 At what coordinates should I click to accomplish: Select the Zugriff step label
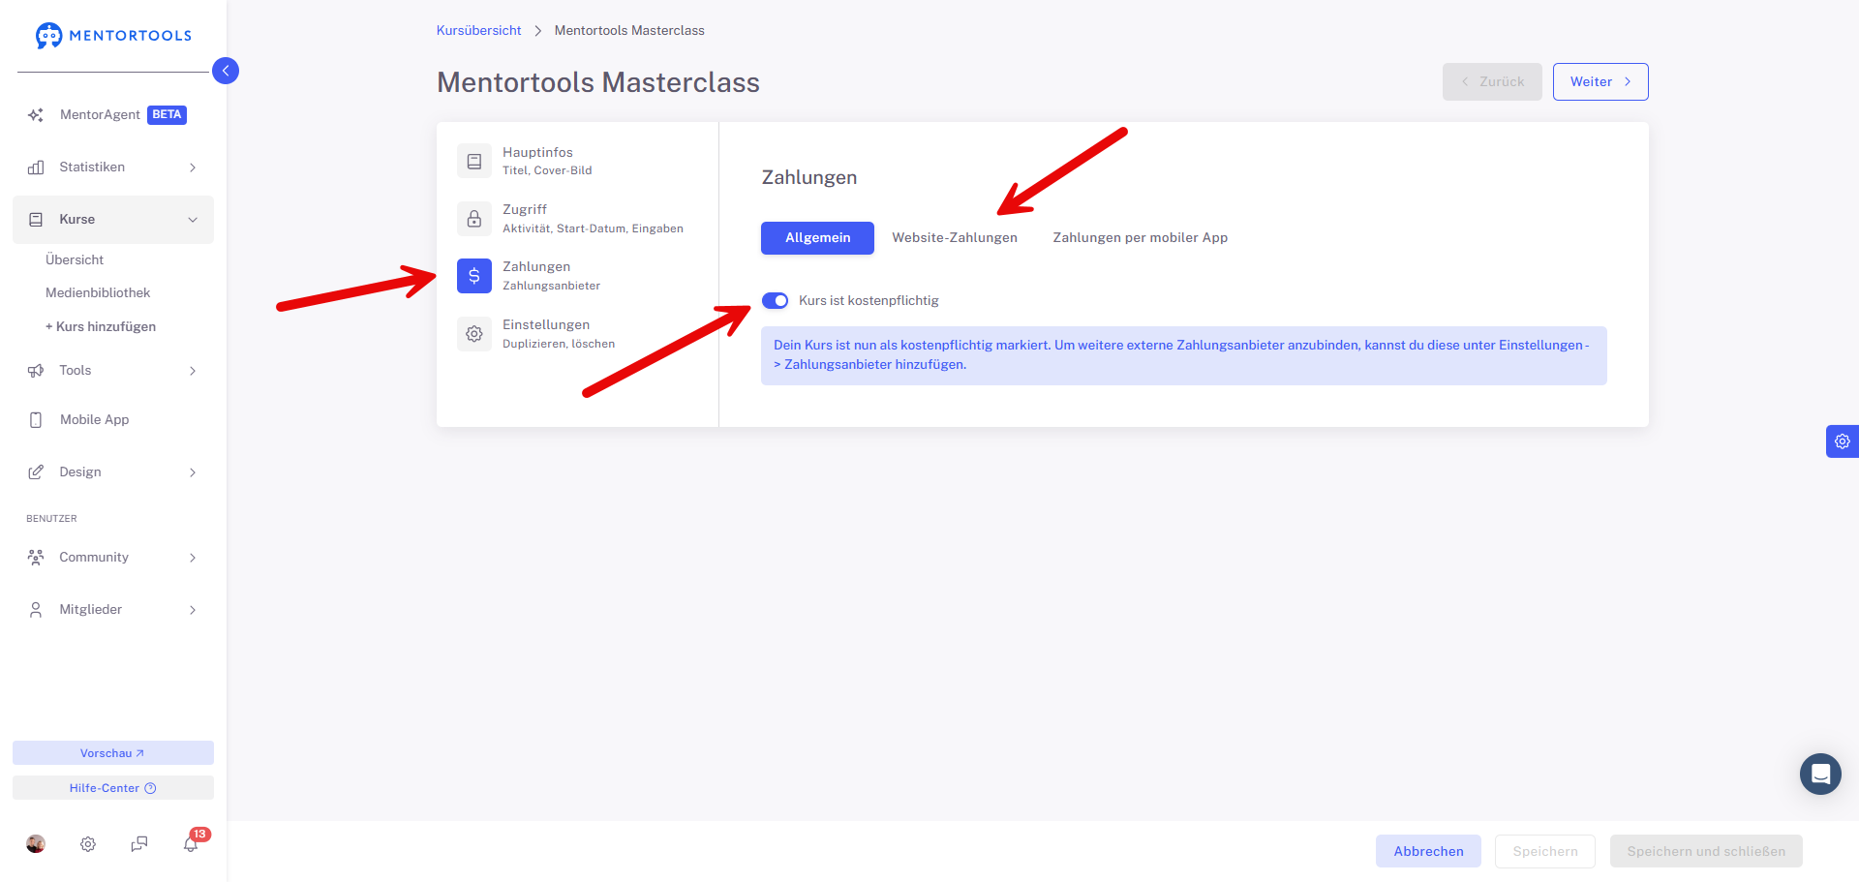(x=525, y=210)
